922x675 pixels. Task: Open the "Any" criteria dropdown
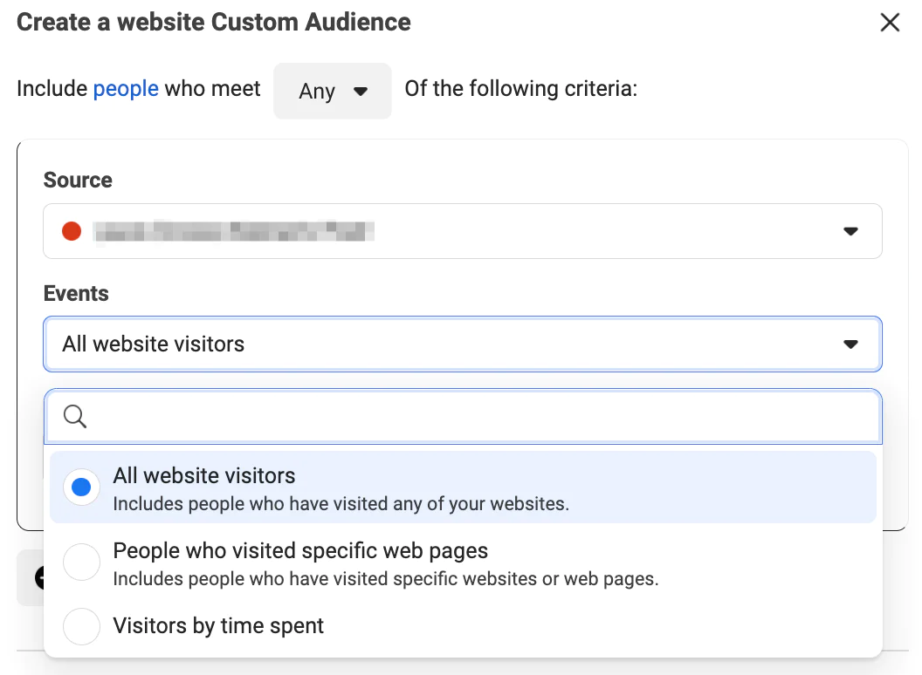tap(332, 91)
